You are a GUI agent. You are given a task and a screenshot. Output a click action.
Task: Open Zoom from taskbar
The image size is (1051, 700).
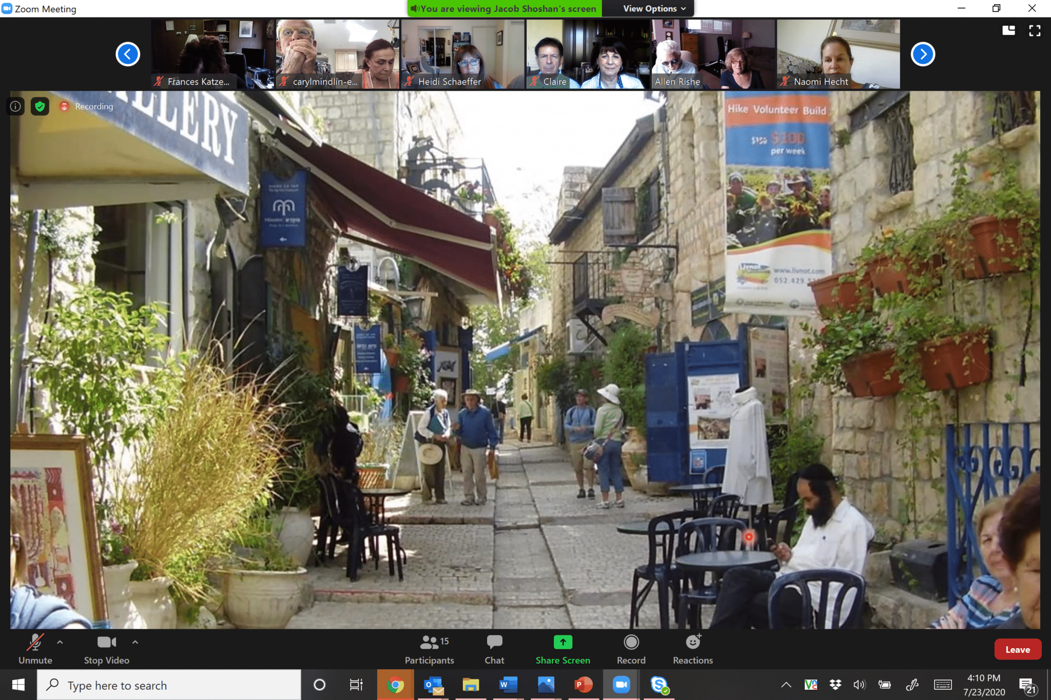621,685
